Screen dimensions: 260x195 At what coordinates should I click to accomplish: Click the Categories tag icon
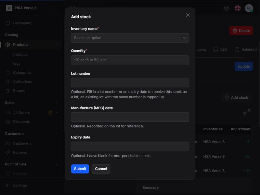(7, 72)
